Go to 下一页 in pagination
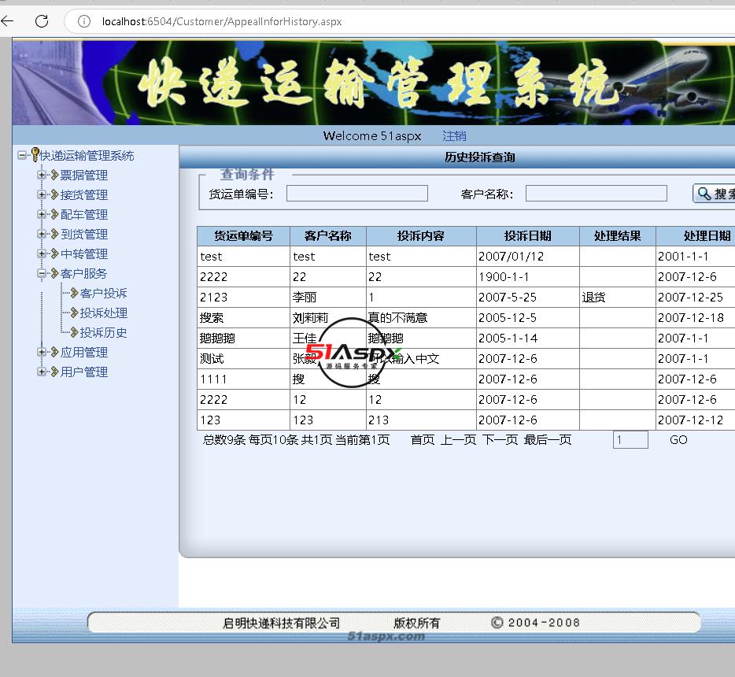This screenshot has height=677, width=735. tap(500, 440)
